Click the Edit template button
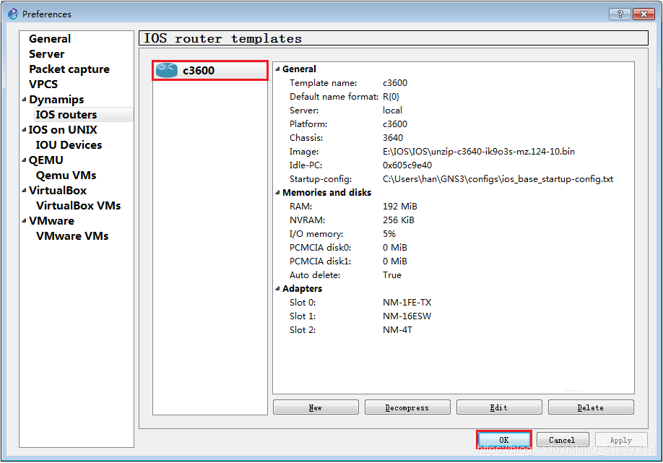The image size is (663, 463). 499,407
